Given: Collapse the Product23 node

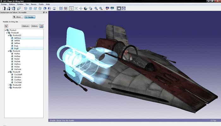Looking at the screenshot, I should pos(9,35).
